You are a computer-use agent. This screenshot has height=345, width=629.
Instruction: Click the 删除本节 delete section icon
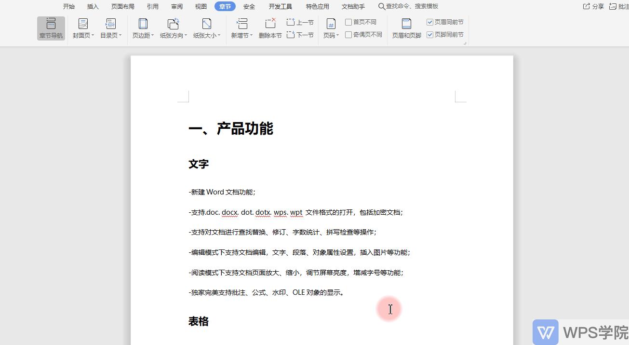pyautogui.click(x=270, y=28)
